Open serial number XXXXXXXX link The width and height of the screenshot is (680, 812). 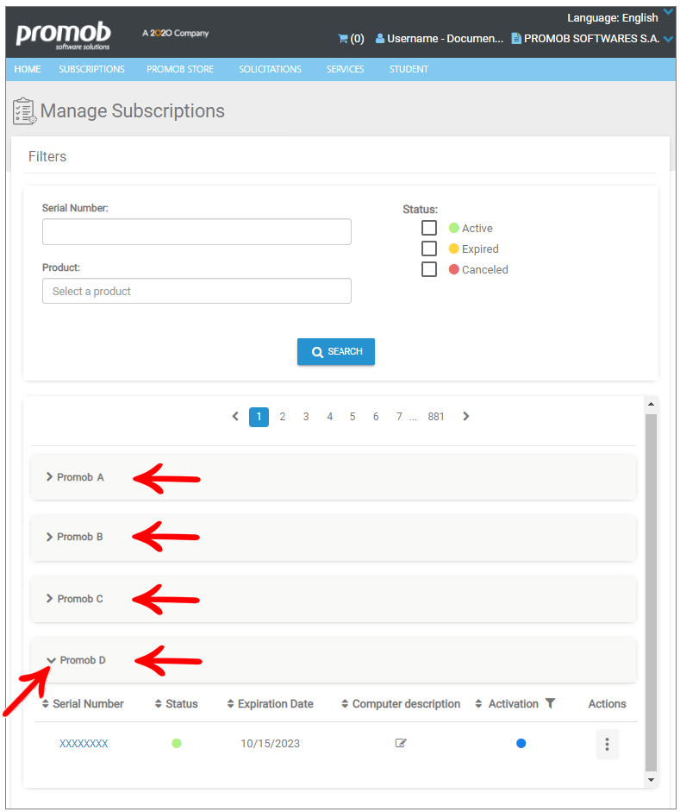[x=84, y=744]
